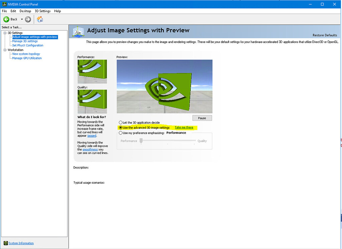Click the Quality preview thumbnail image
This screenshot has width=342, height=249.
click(x=92, y=101)
